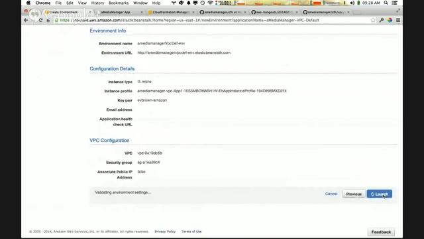Switch to the amediamanager/cfn/vpc GitHub tab
The width and height of the screenshot is (424, 239).
click(326, 12)
